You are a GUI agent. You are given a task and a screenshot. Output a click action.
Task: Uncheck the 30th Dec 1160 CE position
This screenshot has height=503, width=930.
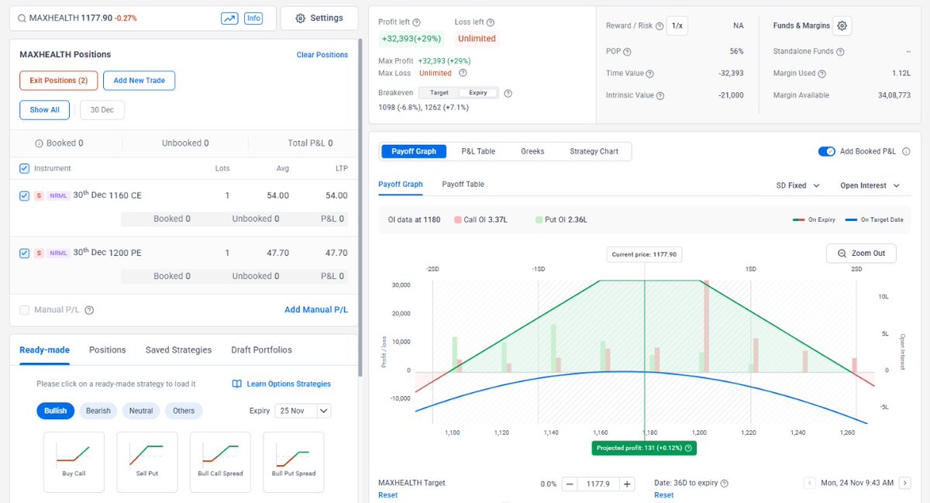[x=24, y=195]
